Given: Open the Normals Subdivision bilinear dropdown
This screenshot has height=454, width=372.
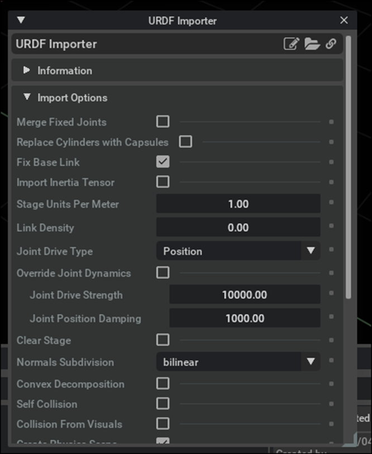Looking at the screenshot, I should click(238, 362).
